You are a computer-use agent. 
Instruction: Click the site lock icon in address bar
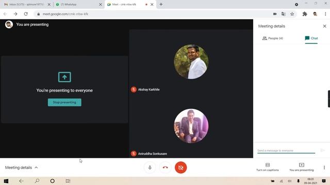[x=38, y=14]
